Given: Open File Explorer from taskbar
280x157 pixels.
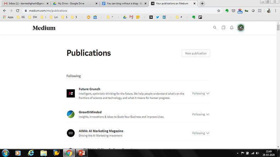Looking at the screenshot, I should tap(44, 153).
